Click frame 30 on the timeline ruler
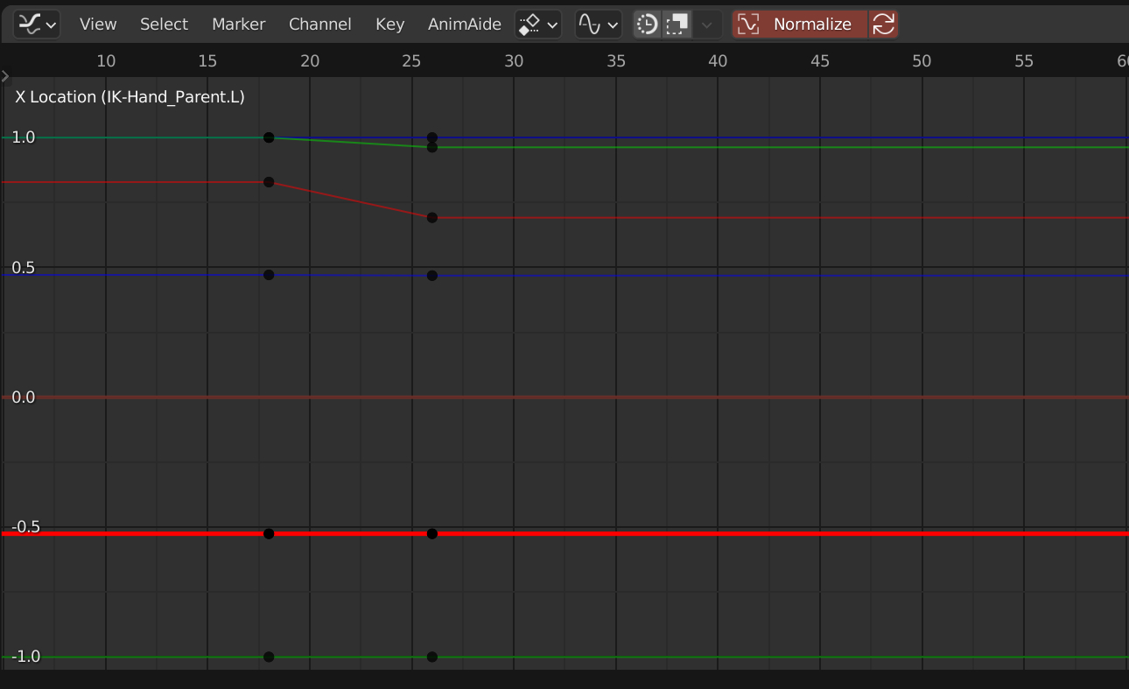The width and height of the screenshot is (1129, 689). [514, 60]
